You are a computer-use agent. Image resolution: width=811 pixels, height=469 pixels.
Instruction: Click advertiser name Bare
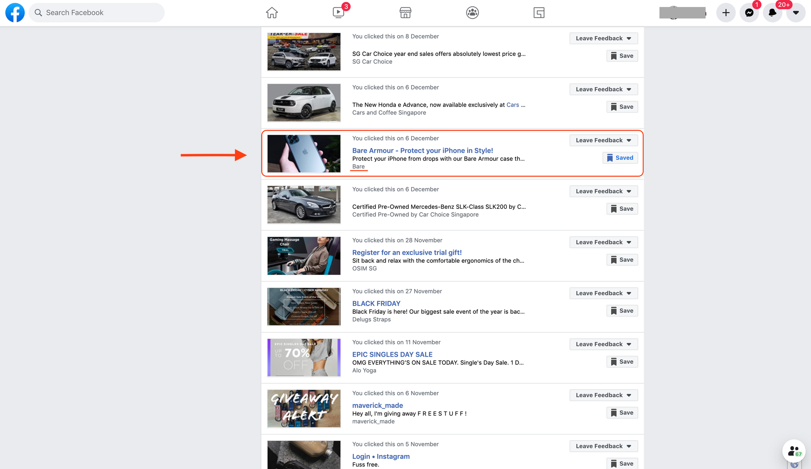tap(358, 167)
